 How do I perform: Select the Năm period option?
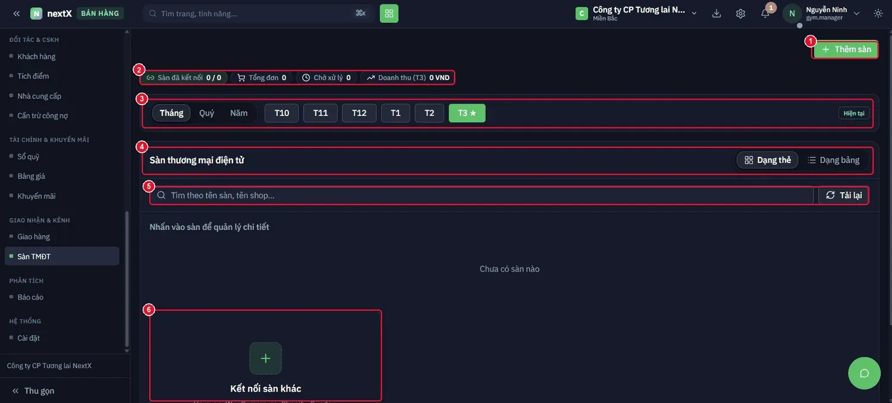point(239,113)
